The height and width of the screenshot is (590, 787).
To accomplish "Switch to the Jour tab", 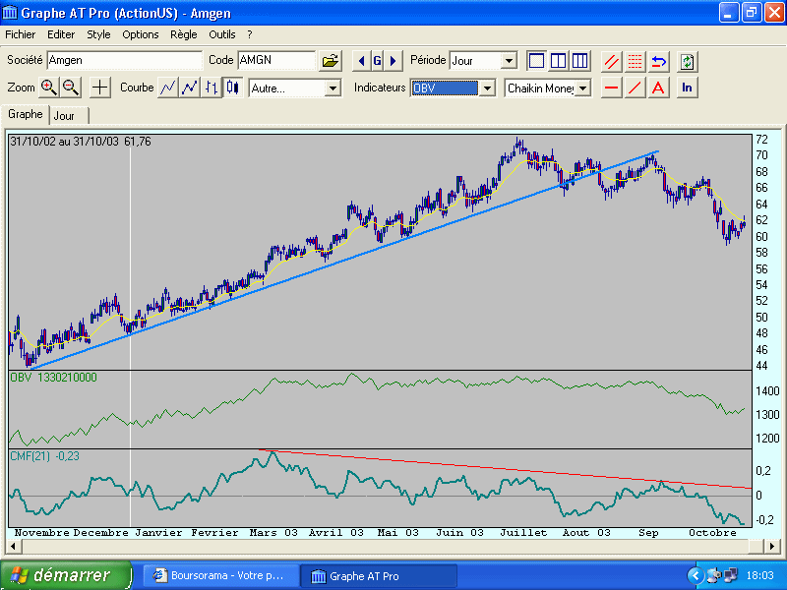I will click(69, 116).
